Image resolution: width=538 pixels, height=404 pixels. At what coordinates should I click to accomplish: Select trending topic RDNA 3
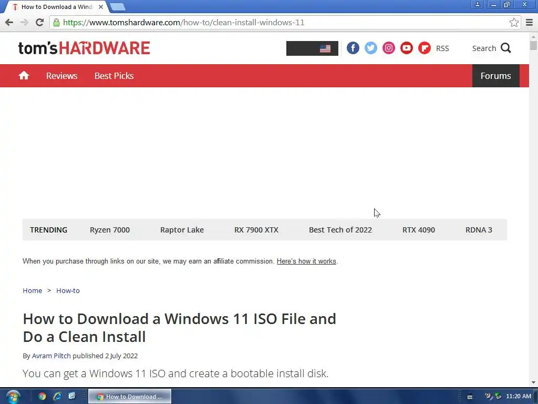(479, 230)
